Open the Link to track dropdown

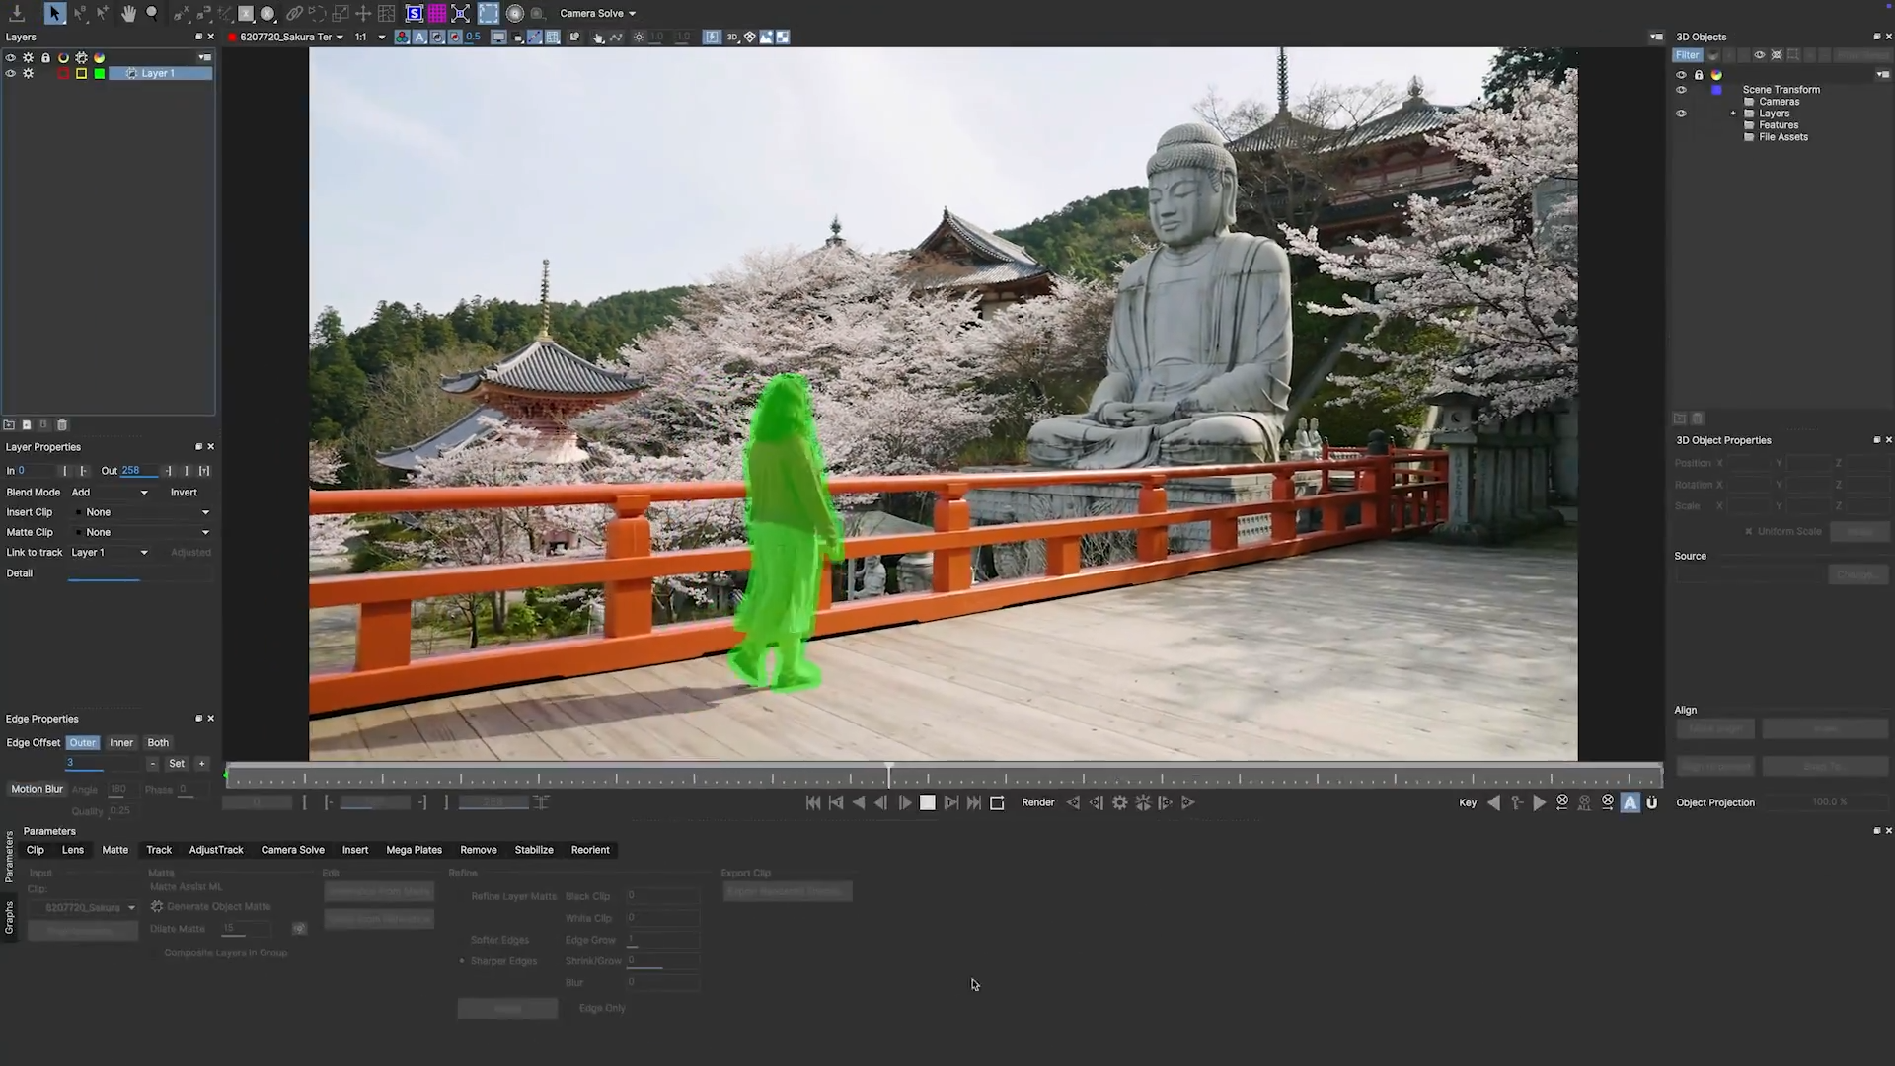(x=110, y=552)
